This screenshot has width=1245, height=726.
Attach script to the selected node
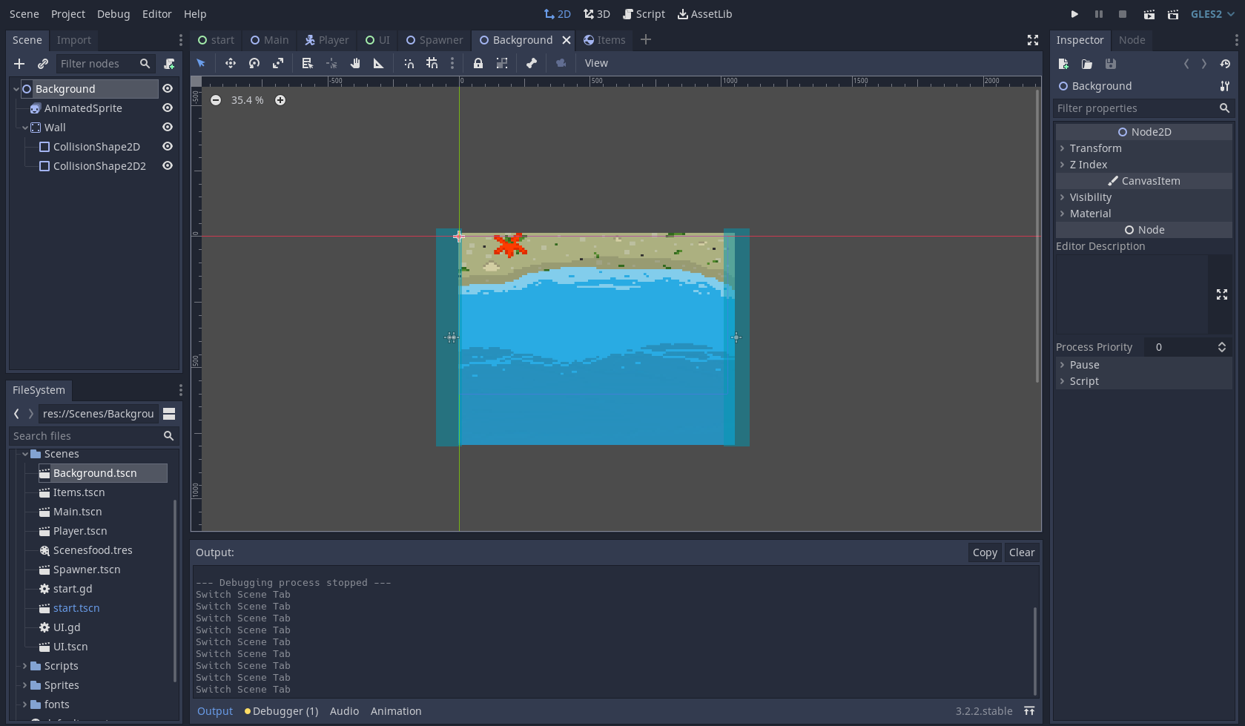(x=169, y=64)
